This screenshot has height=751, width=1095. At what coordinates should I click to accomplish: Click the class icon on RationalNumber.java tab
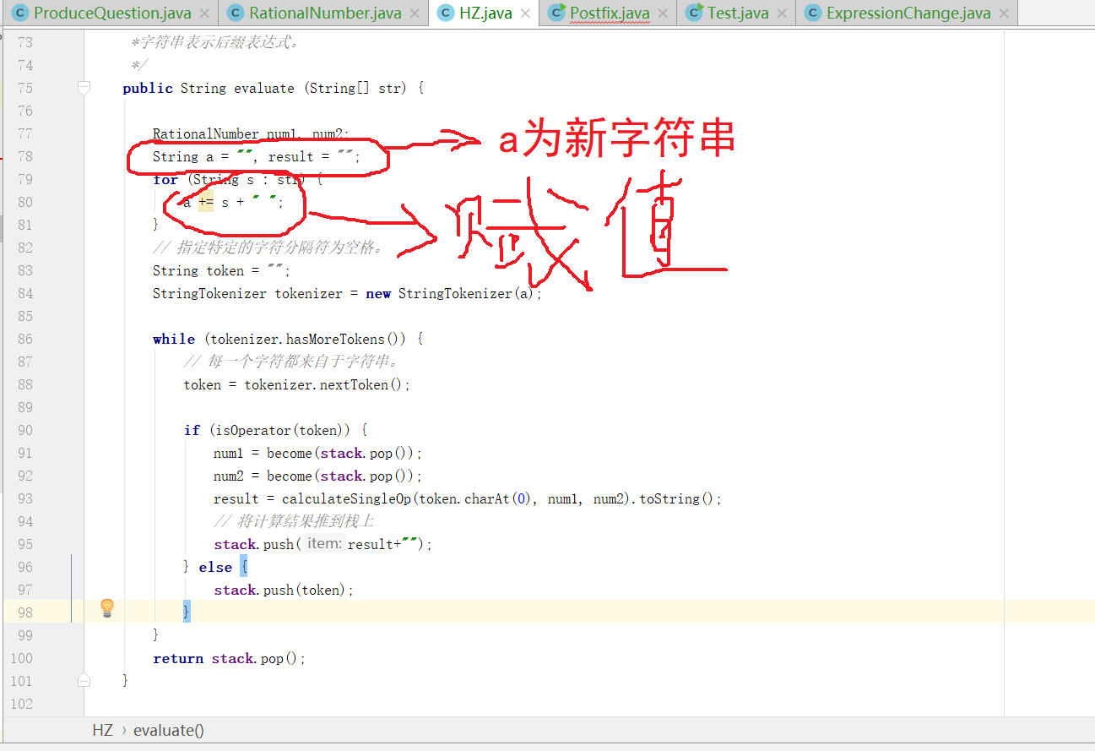[235, 13]
